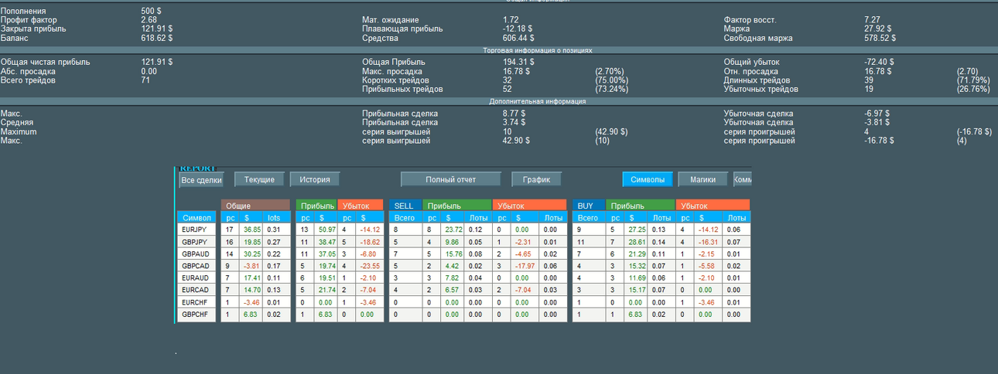Click the Убыточная сделка value -6.97 $

(877, 114)
